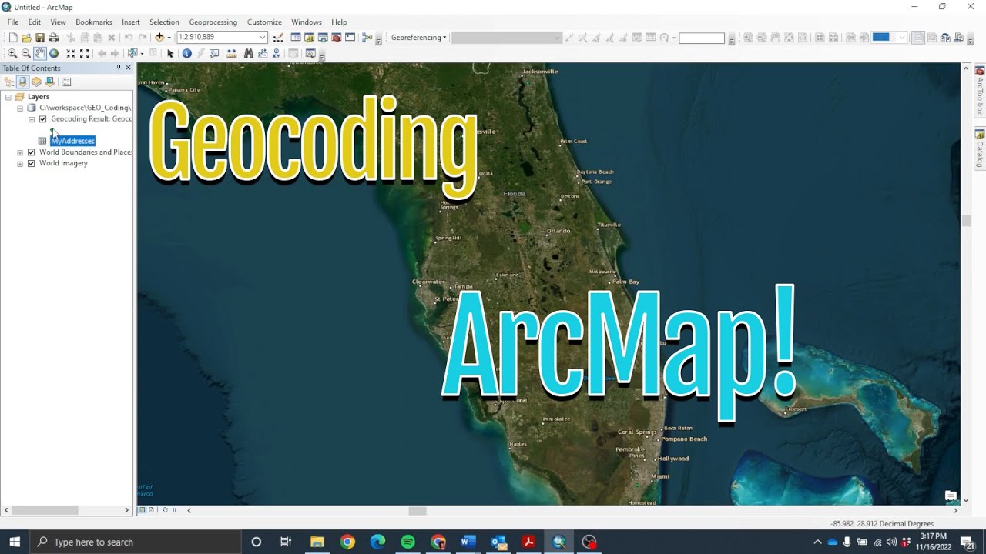Click the vertical map scrollbar thumb

[966, 221]
